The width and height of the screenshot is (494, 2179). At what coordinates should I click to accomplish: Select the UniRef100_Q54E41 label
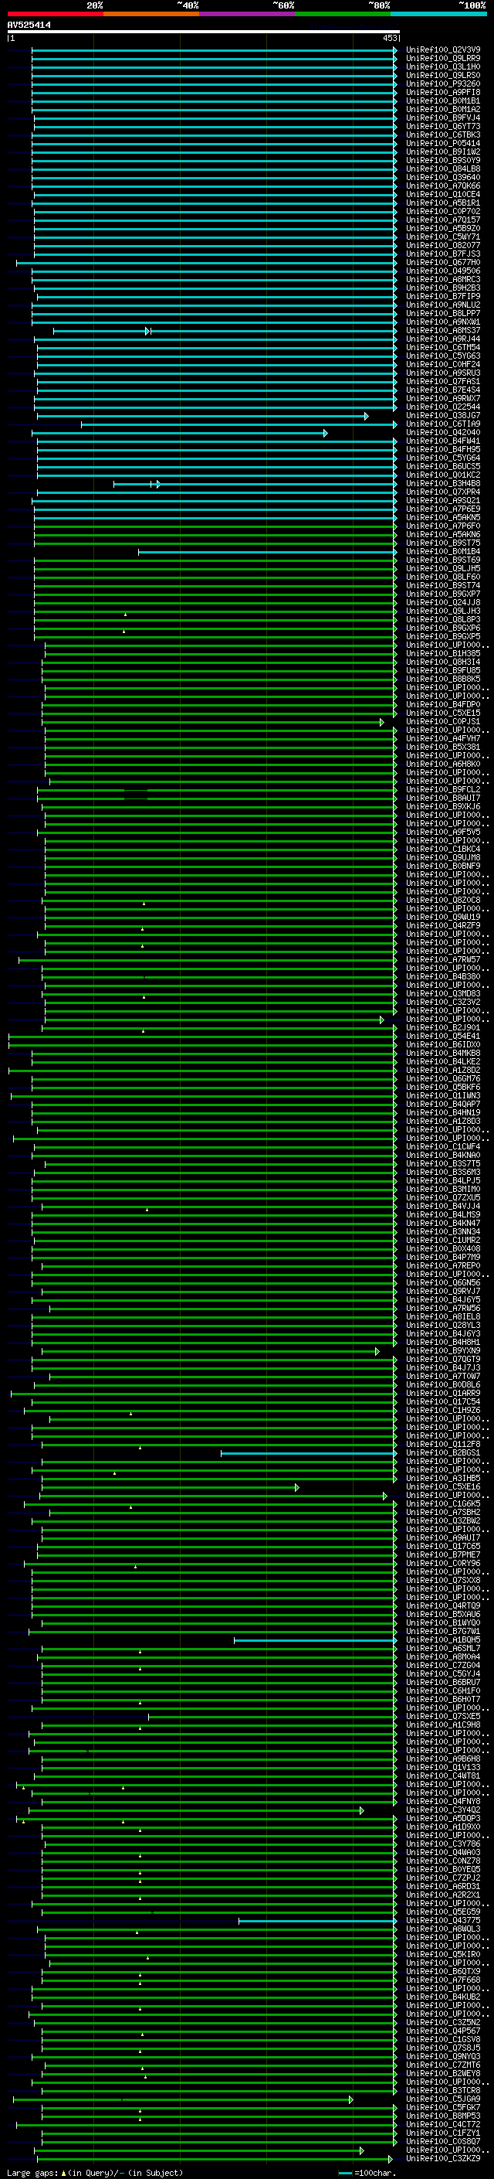coord(442,1037)
